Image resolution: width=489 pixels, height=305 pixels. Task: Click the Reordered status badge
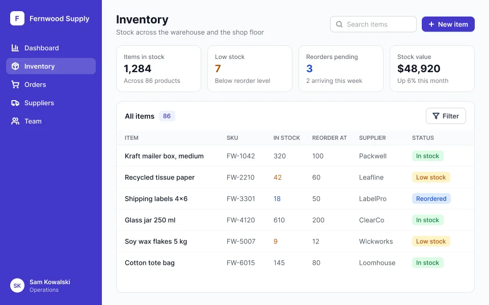point(431,199)
